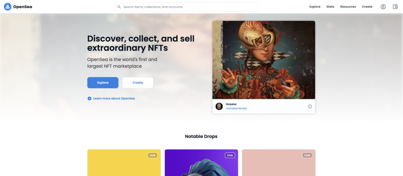The height and width of the screenshot is (176, 403).
Task: Click the blue Explore button
Action: point(103,82)
